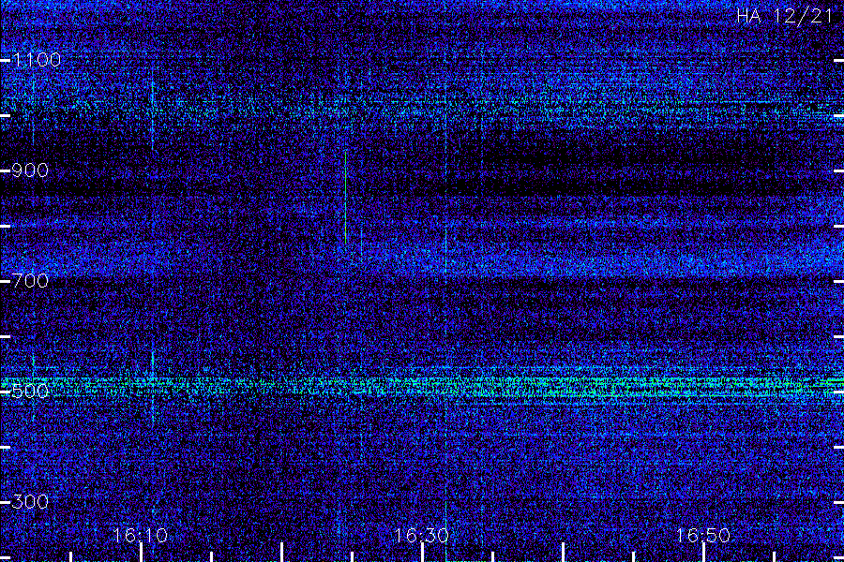Click the 900 frequency axis label
The height and width of the screenshot is (562, 844).
[x=30, y=170]
